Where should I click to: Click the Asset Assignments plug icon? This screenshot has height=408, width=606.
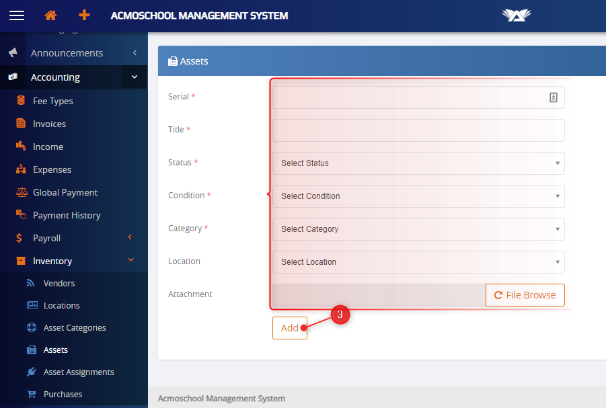31,372
